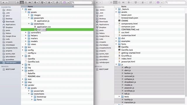Image resolution: width=187 pixels, height=105 pixels.
Task: Collapse vendor folder in left window
Action: pyautogui.click(x=23, y=85)
